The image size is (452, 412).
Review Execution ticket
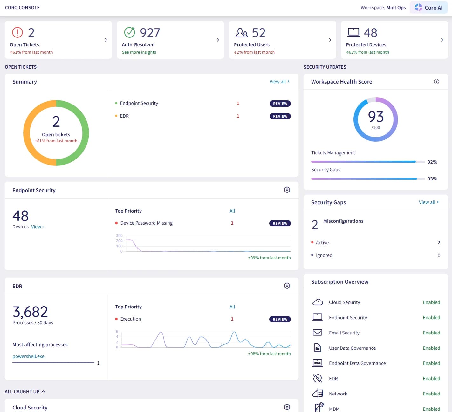(x=280, y=319)
